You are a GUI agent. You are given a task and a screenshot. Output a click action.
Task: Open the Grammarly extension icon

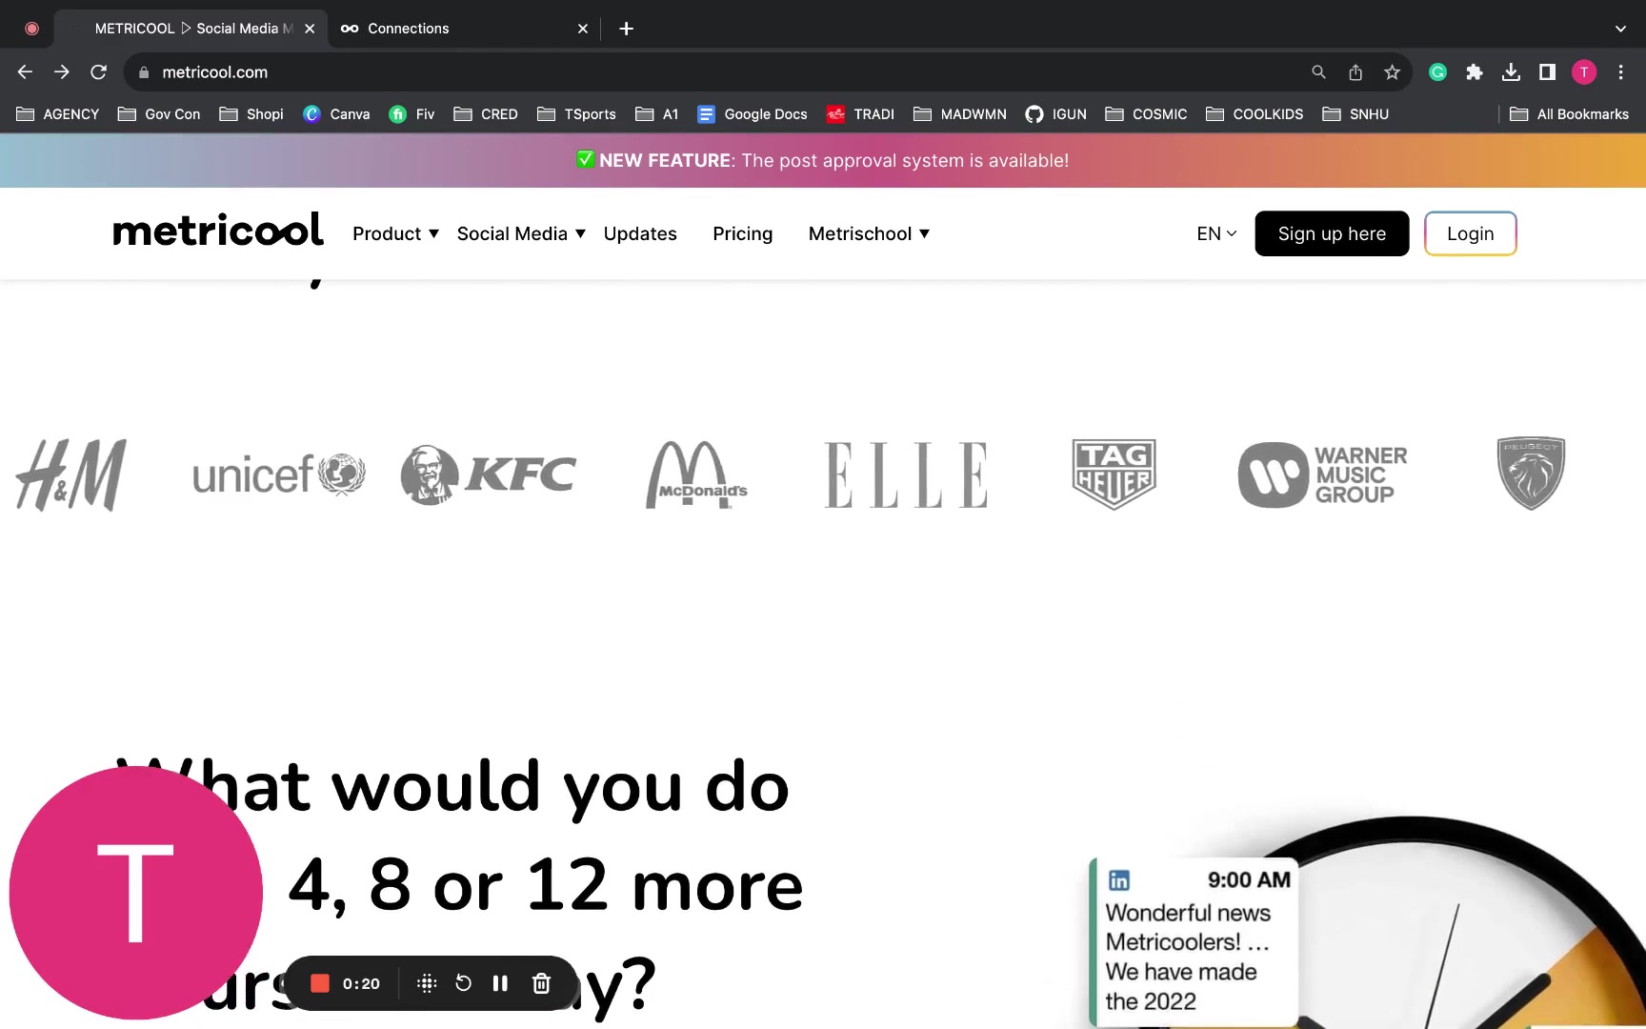(x=1437, y=71)
